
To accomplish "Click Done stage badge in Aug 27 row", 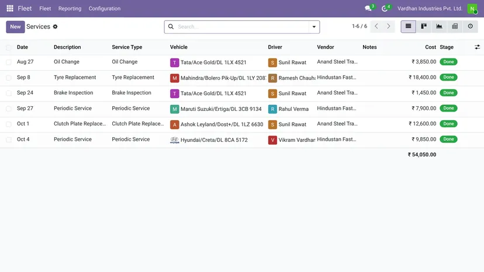I will [448, 62].
